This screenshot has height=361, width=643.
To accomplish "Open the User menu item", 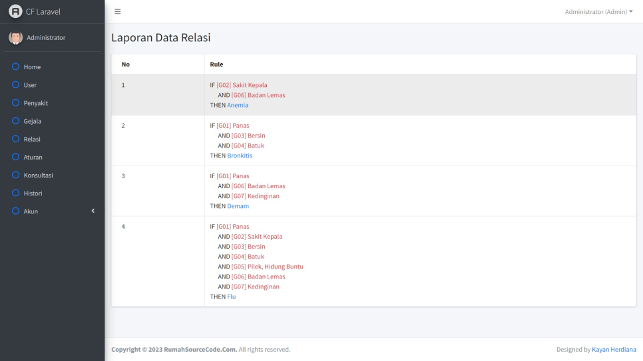I will coord(53,85).
